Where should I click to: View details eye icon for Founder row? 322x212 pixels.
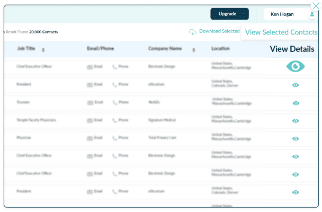pyautogui.click(x=296, y=103)
